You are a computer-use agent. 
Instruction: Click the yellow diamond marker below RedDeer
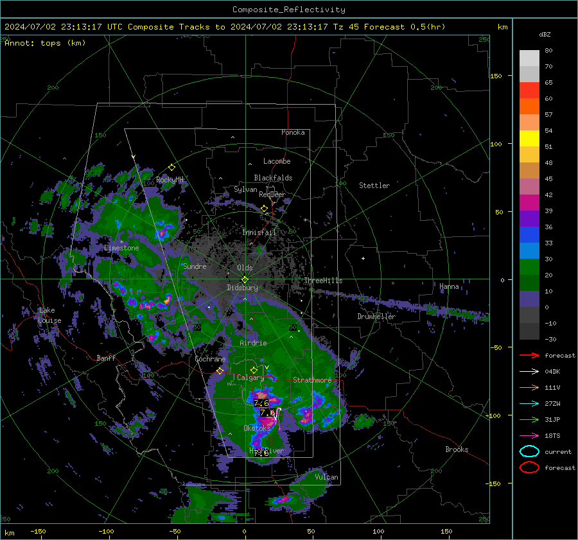(264, 209)
